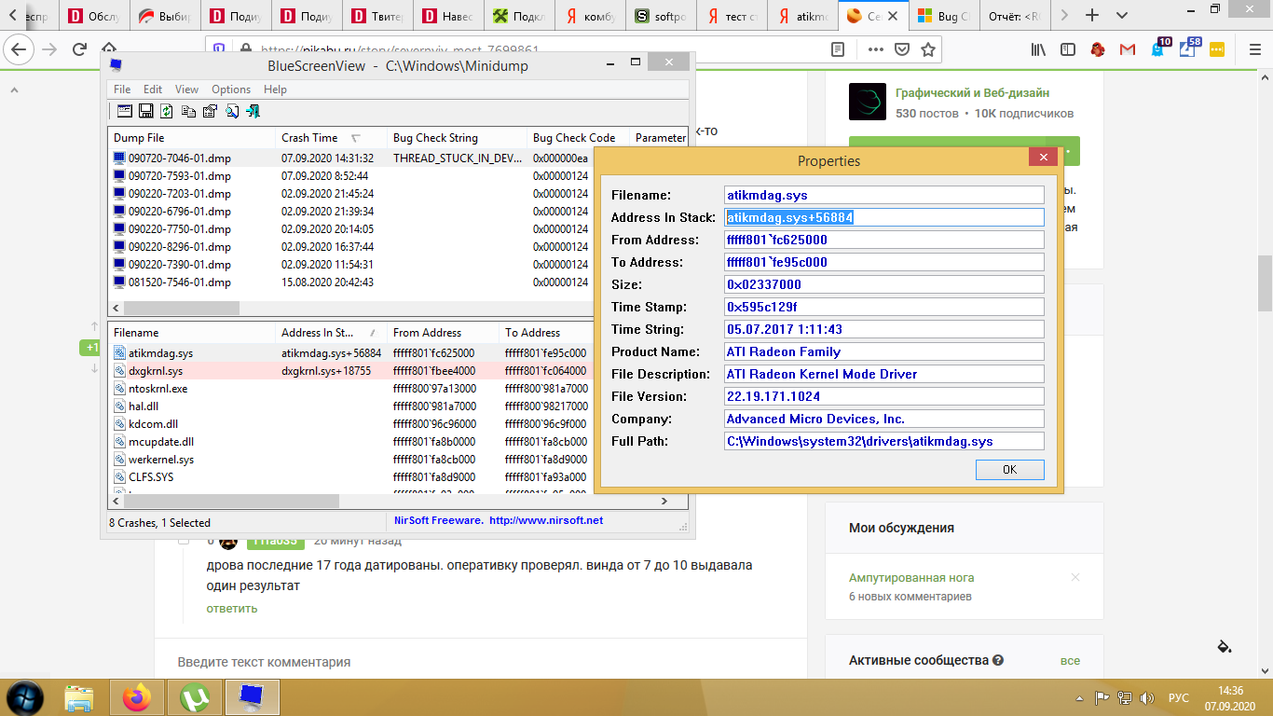
Task: Open File Explorer from the taskbar
Action: [79, 697]
